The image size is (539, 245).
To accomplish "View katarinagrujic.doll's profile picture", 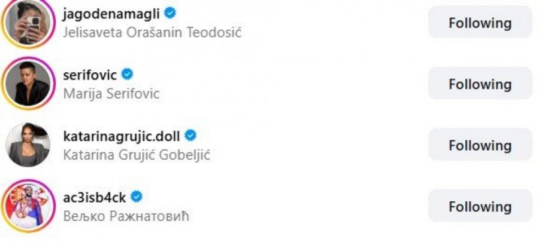I will click(27, 145).
